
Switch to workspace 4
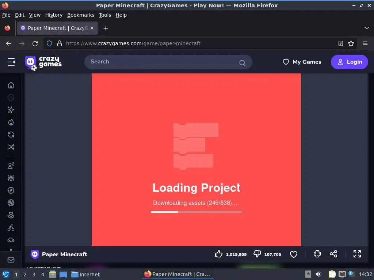(x=43, y=275)
